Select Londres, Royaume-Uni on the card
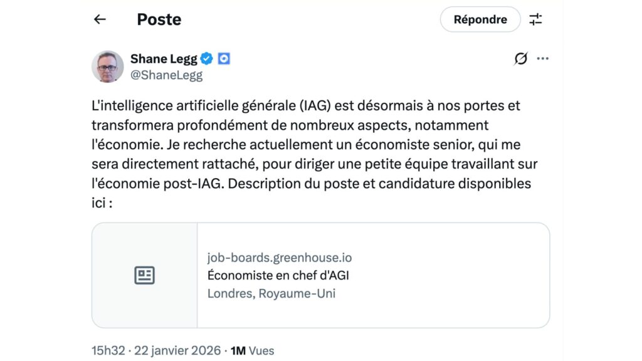The width and height of the screenshot is (642, 361). (272, 293)
